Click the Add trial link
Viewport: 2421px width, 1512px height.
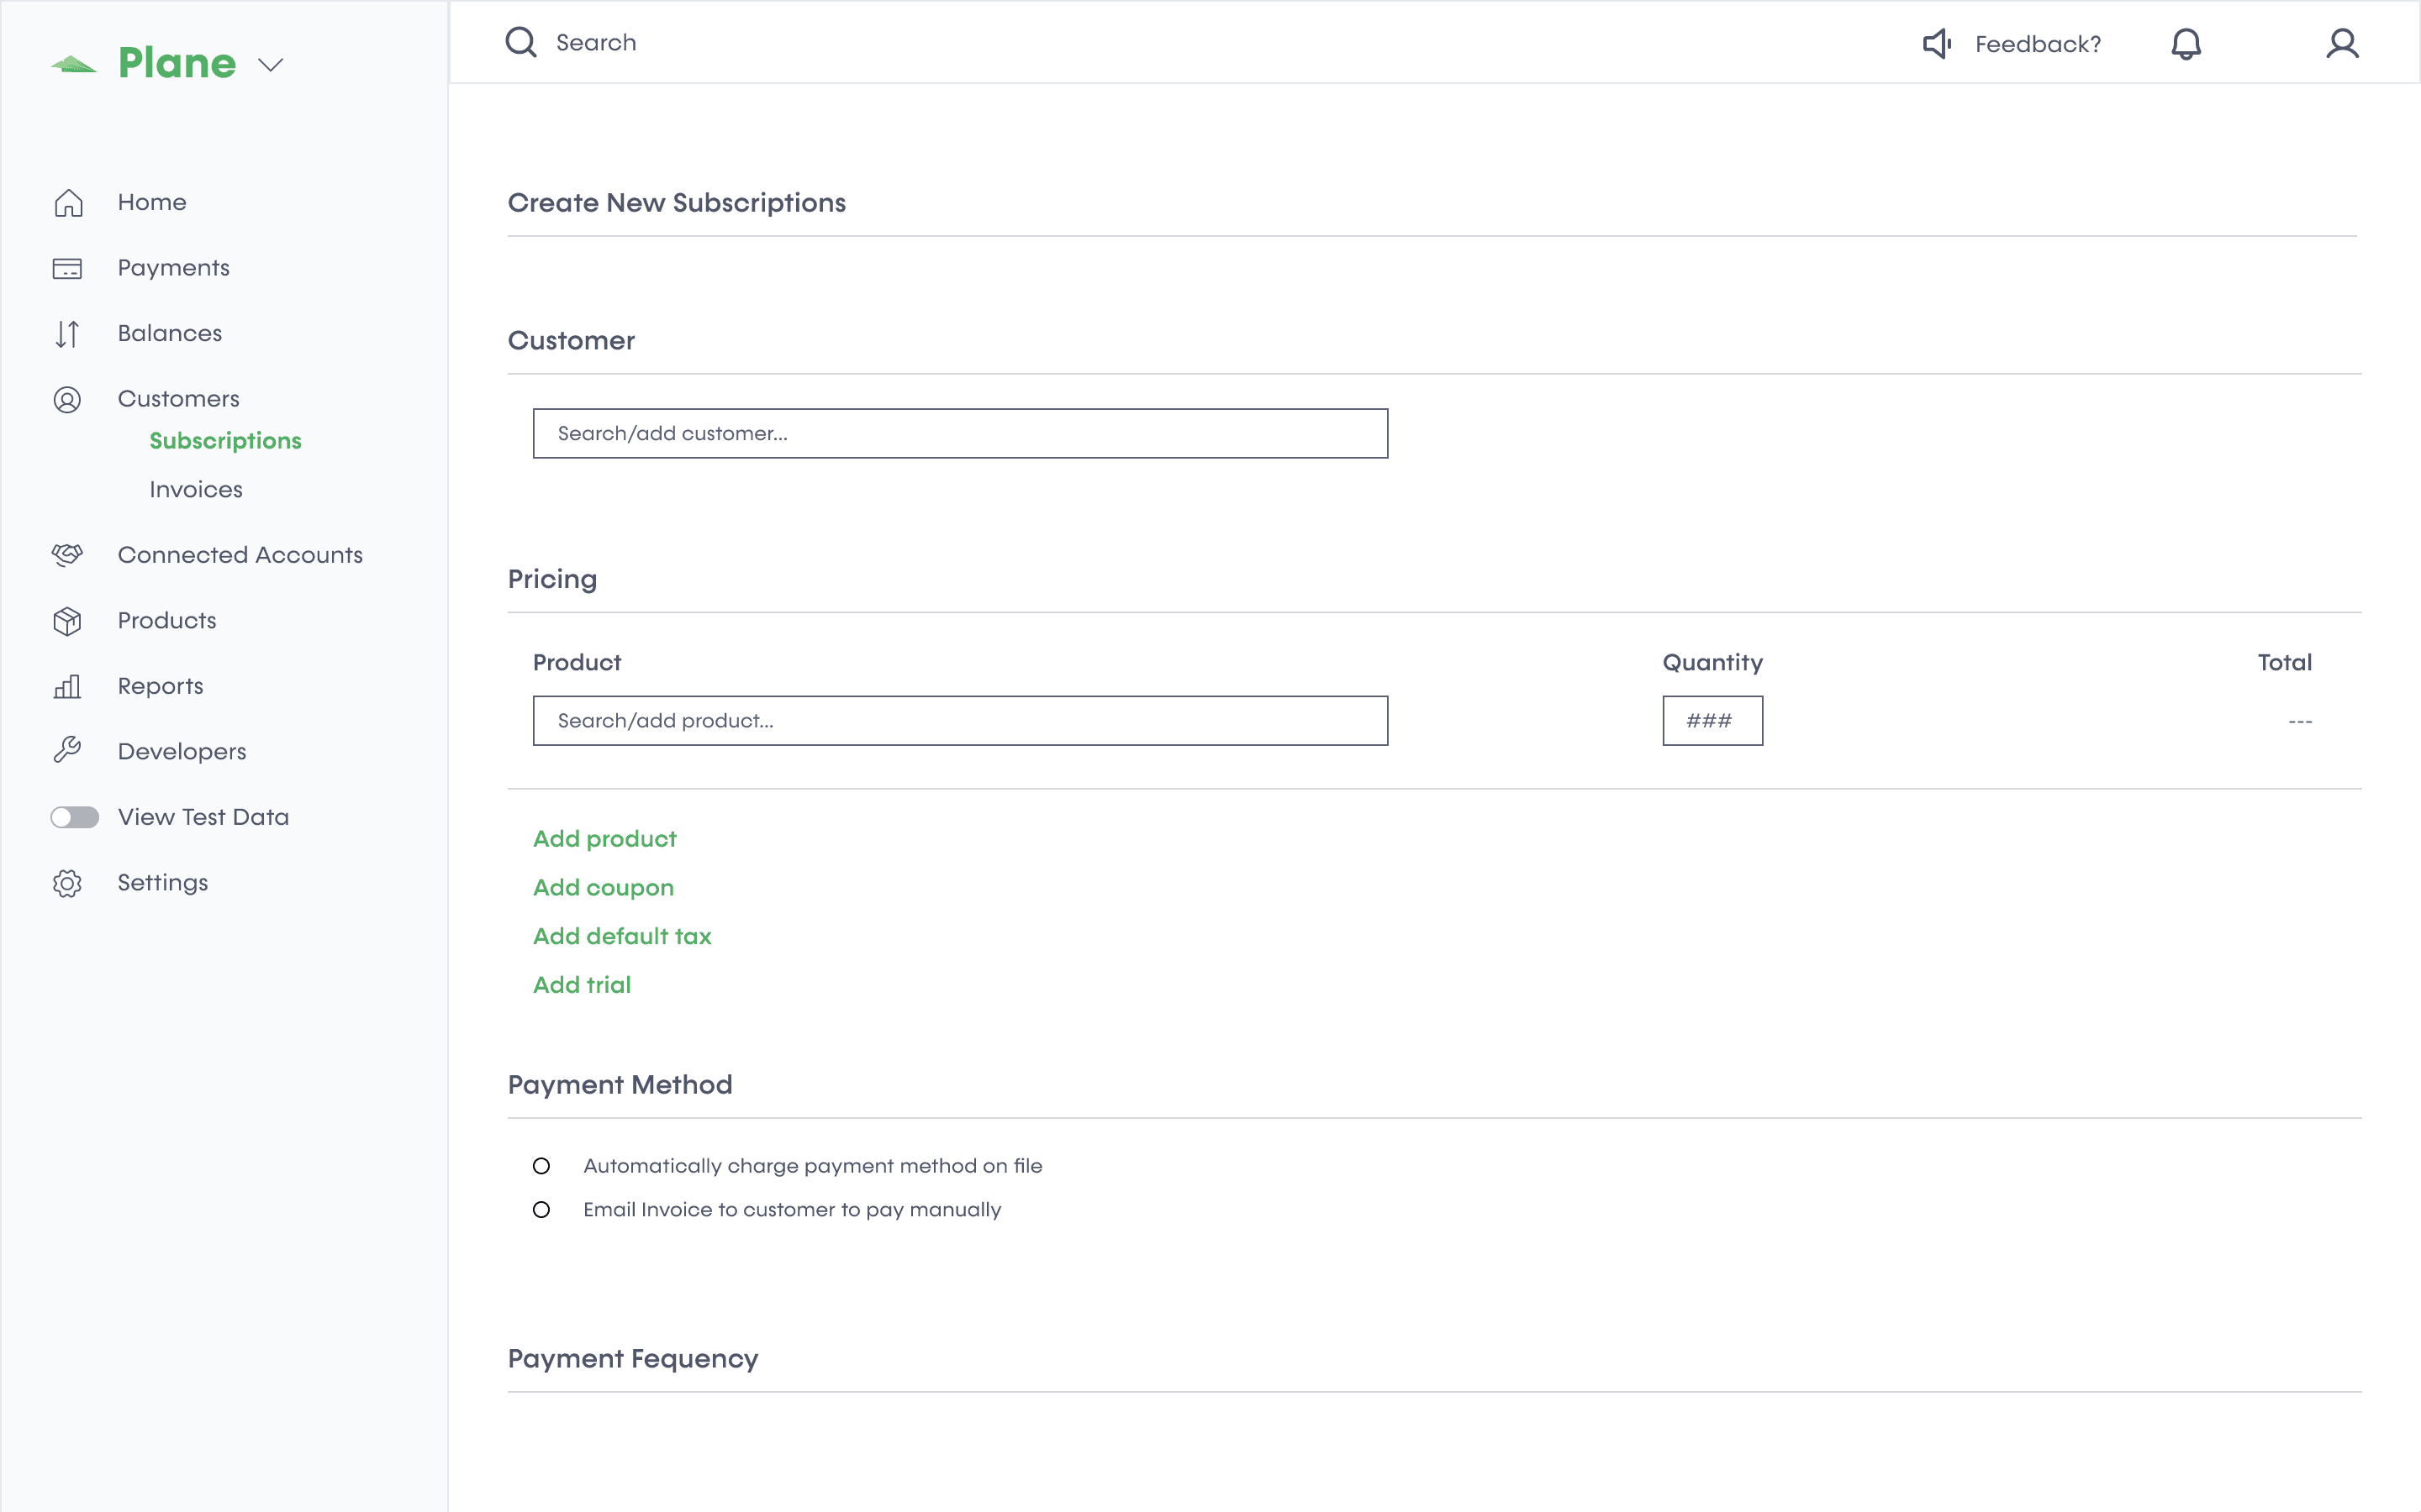pos(581,985)
